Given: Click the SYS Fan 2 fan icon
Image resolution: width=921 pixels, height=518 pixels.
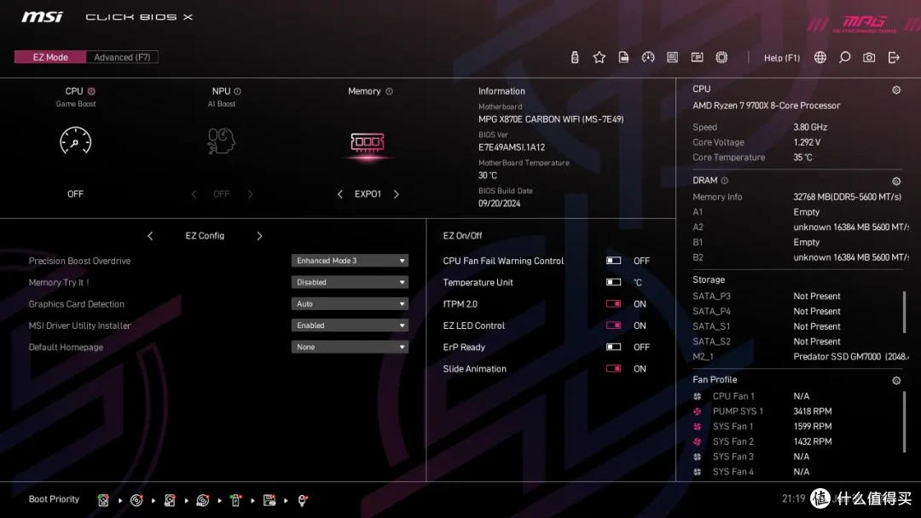Looking at the screenshot, I should click(698, 441).
